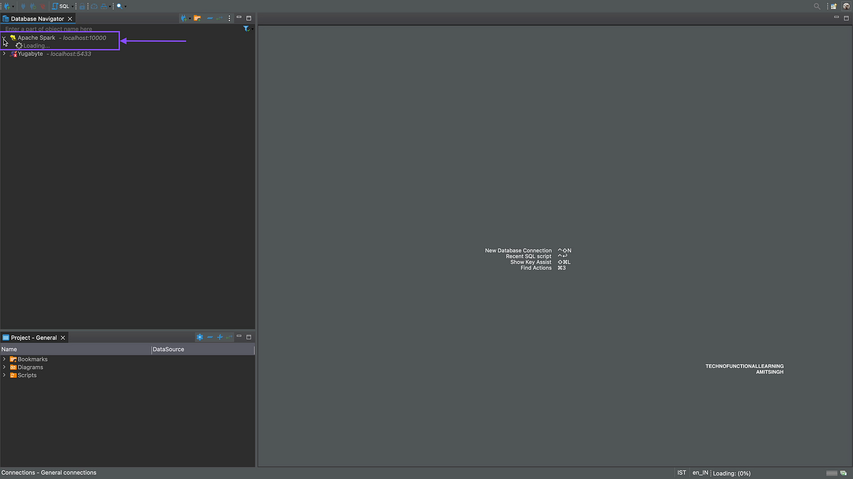Expand the Bookmarks folder

[x=4, y=359]
